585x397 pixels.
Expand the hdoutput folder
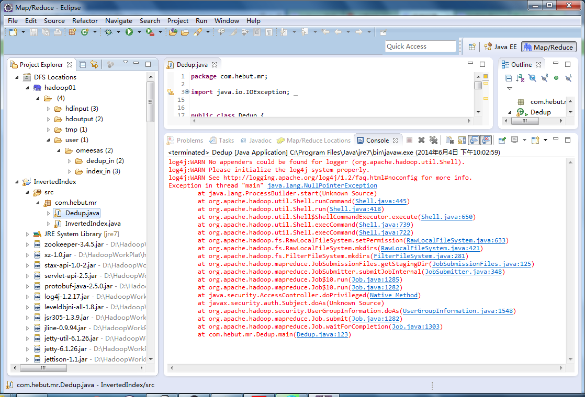coord(48,119)
